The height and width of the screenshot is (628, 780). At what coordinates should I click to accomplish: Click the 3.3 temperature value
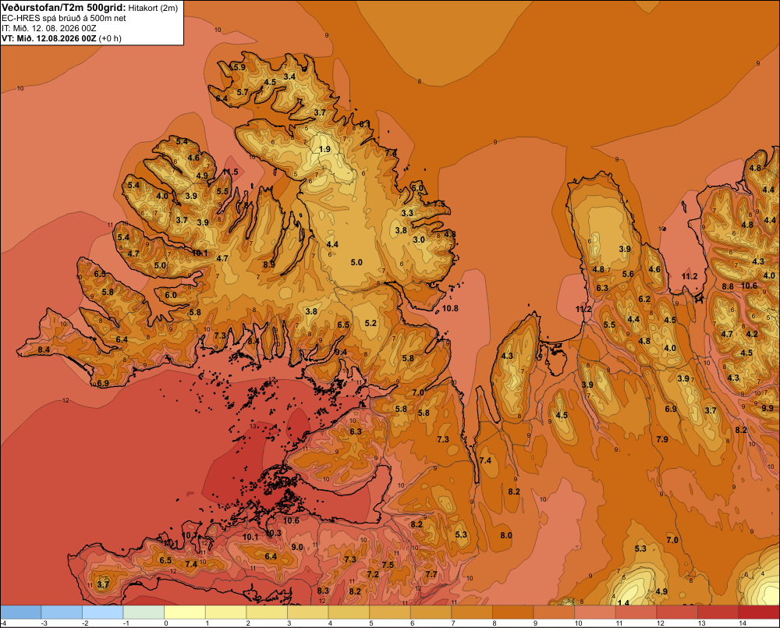pyautogui.click(x=407, y=213)
